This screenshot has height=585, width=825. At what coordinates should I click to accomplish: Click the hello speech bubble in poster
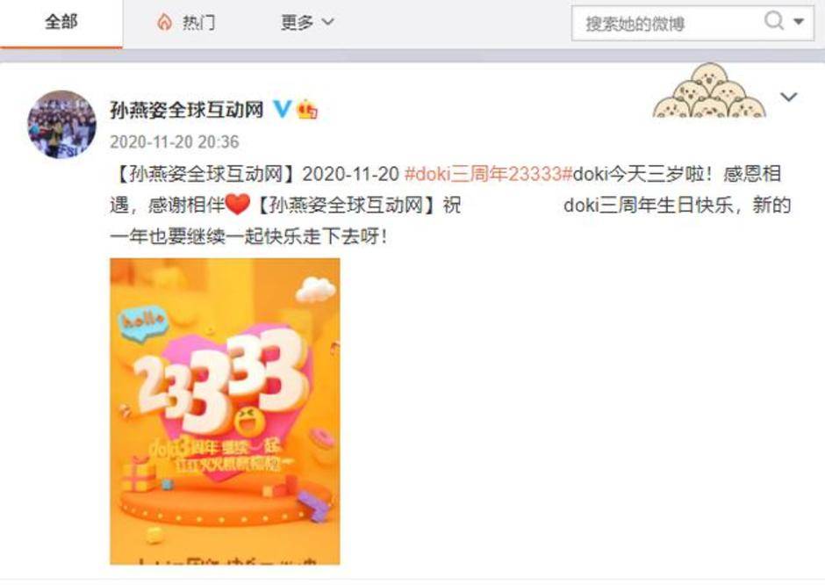pyautogui.click(x=143, y=321)
